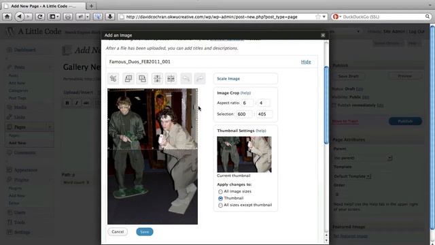
Task: Click blue Save button in image editor
Action: pyautogui.click(x=145, y=231)
